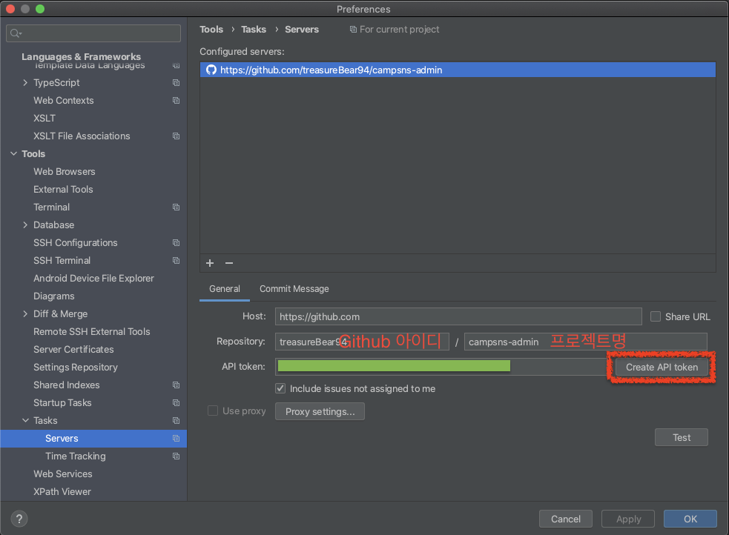729x535 pixels.
Task: Click project-level icon beside XSLT File Associations
Action: [x=177, y=136]
